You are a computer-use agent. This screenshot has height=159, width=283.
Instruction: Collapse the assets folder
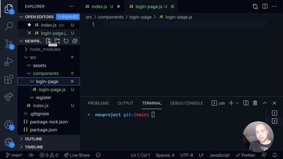pos(39,65)
